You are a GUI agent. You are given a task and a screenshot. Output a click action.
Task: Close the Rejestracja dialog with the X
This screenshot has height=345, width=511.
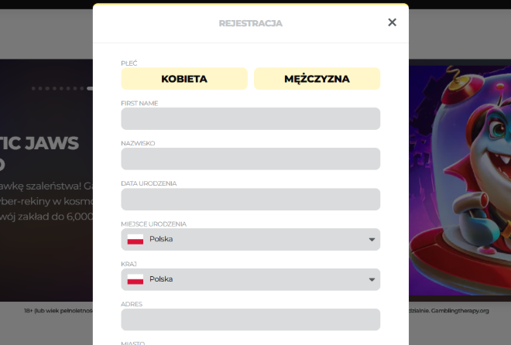tap(392, 22)
